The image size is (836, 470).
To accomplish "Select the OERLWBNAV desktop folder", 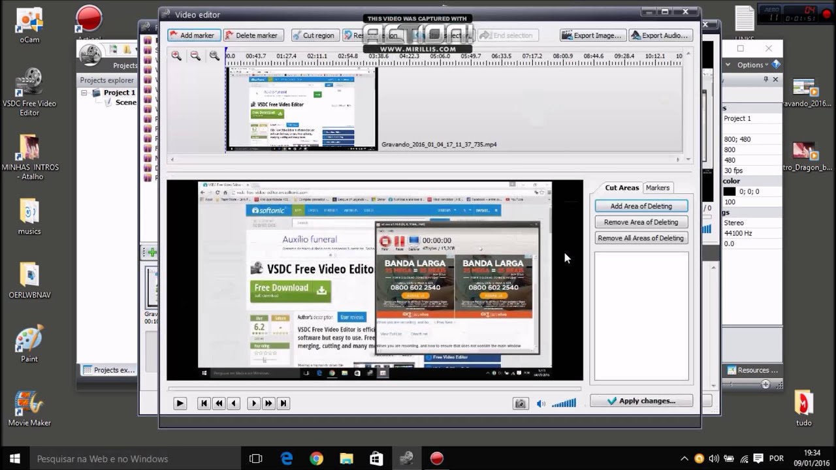I will [29, 281].
